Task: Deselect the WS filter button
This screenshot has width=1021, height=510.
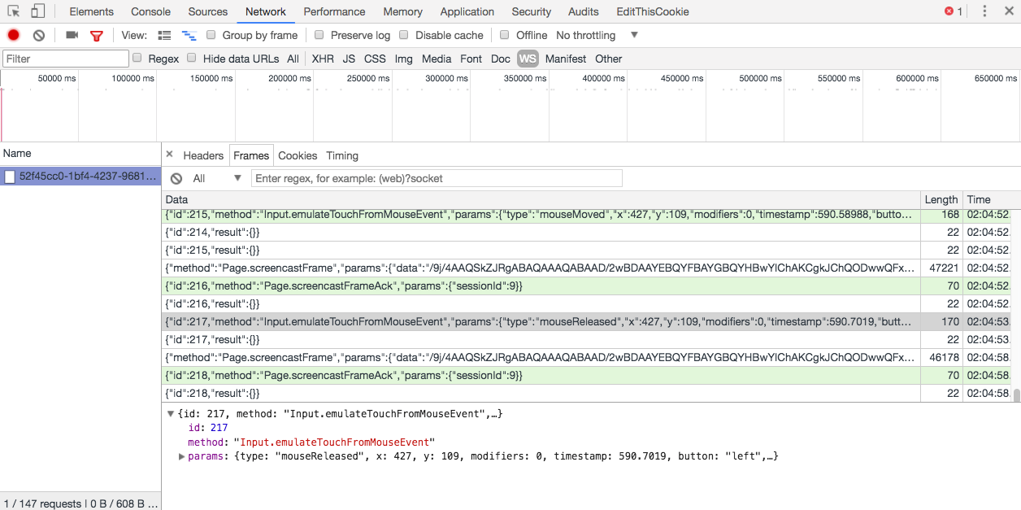Action: click(528, 59)
